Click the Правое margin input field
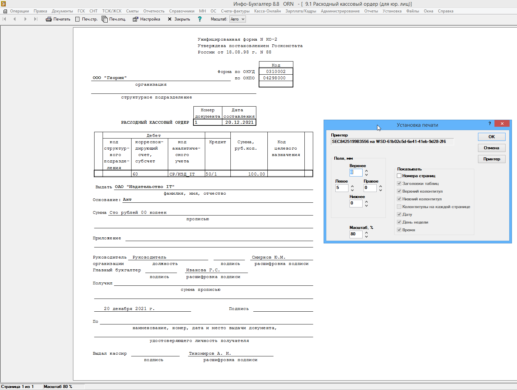This screenshot has height=390, width=517. point(370,188)
